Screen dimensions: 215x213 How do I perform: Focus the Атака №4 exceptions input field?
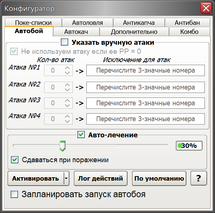point(146,119)
